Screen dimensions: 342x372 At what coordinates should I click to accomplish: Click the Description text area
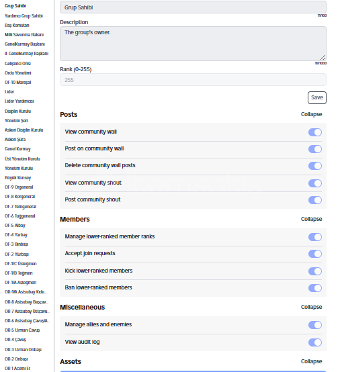(193, 44)
